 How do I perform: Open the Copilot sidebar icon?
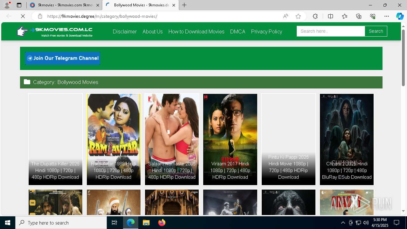400,16
